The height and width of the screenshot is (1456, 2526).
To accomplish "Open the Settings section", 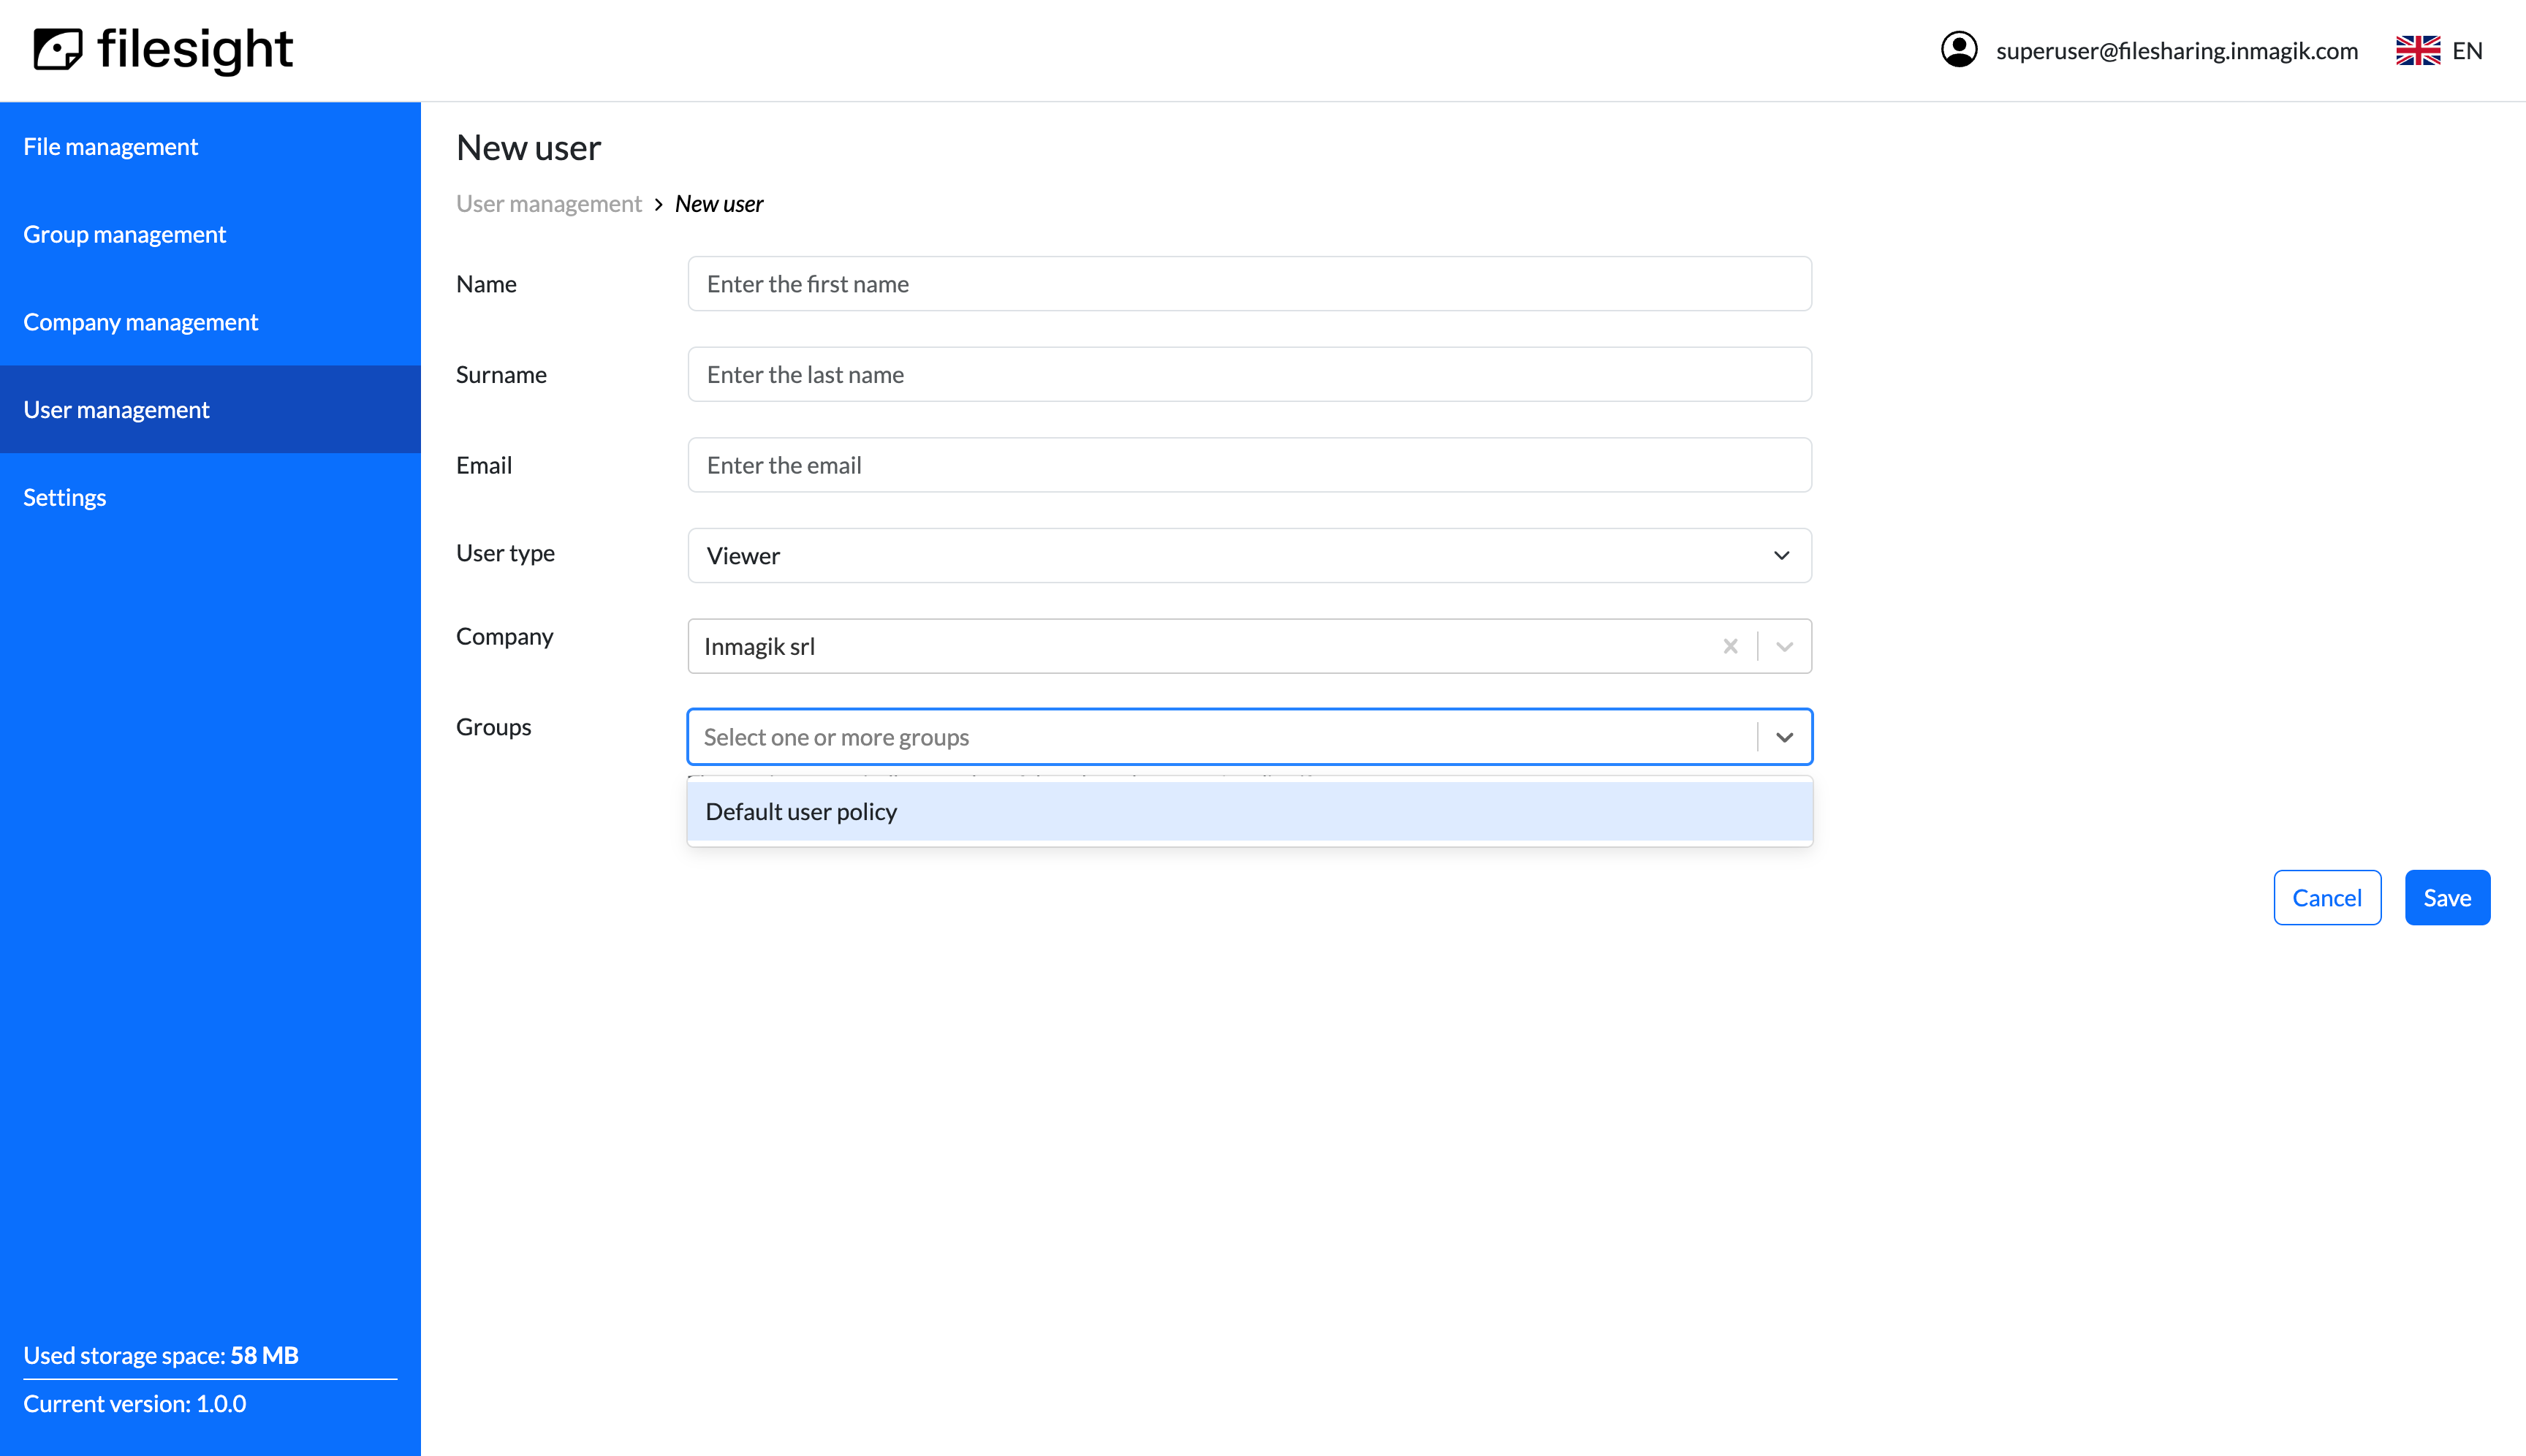I will coord(64,497).
